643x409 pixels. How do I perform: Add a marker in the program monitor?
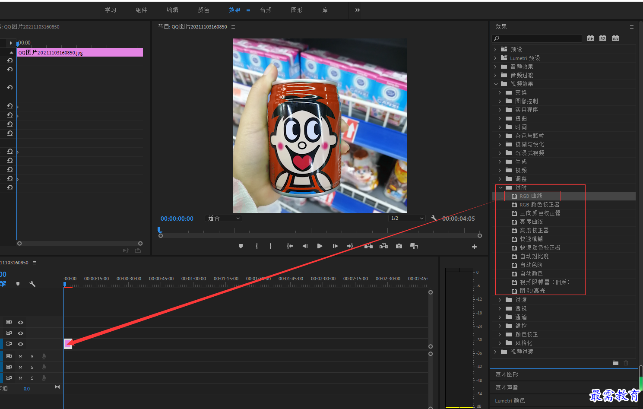(241, 246)
